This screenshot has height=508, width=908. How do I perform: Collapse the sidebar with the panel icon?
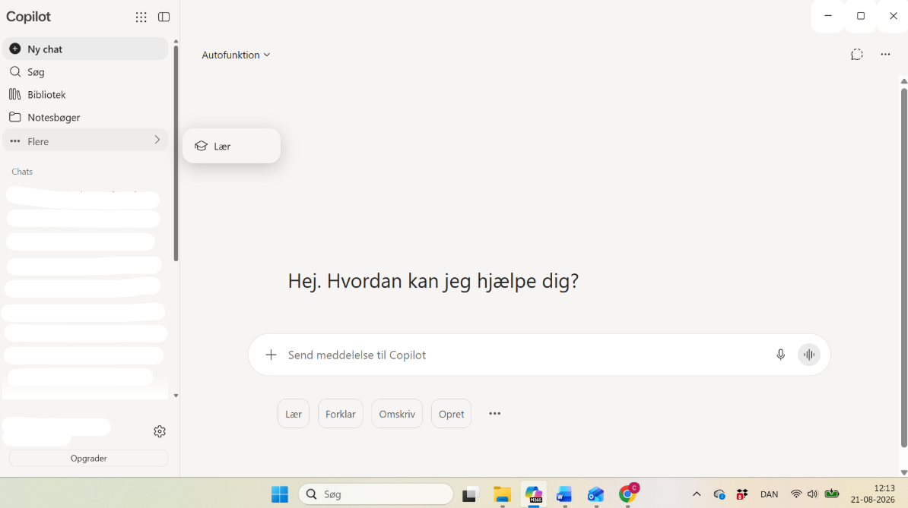[164, 17]
